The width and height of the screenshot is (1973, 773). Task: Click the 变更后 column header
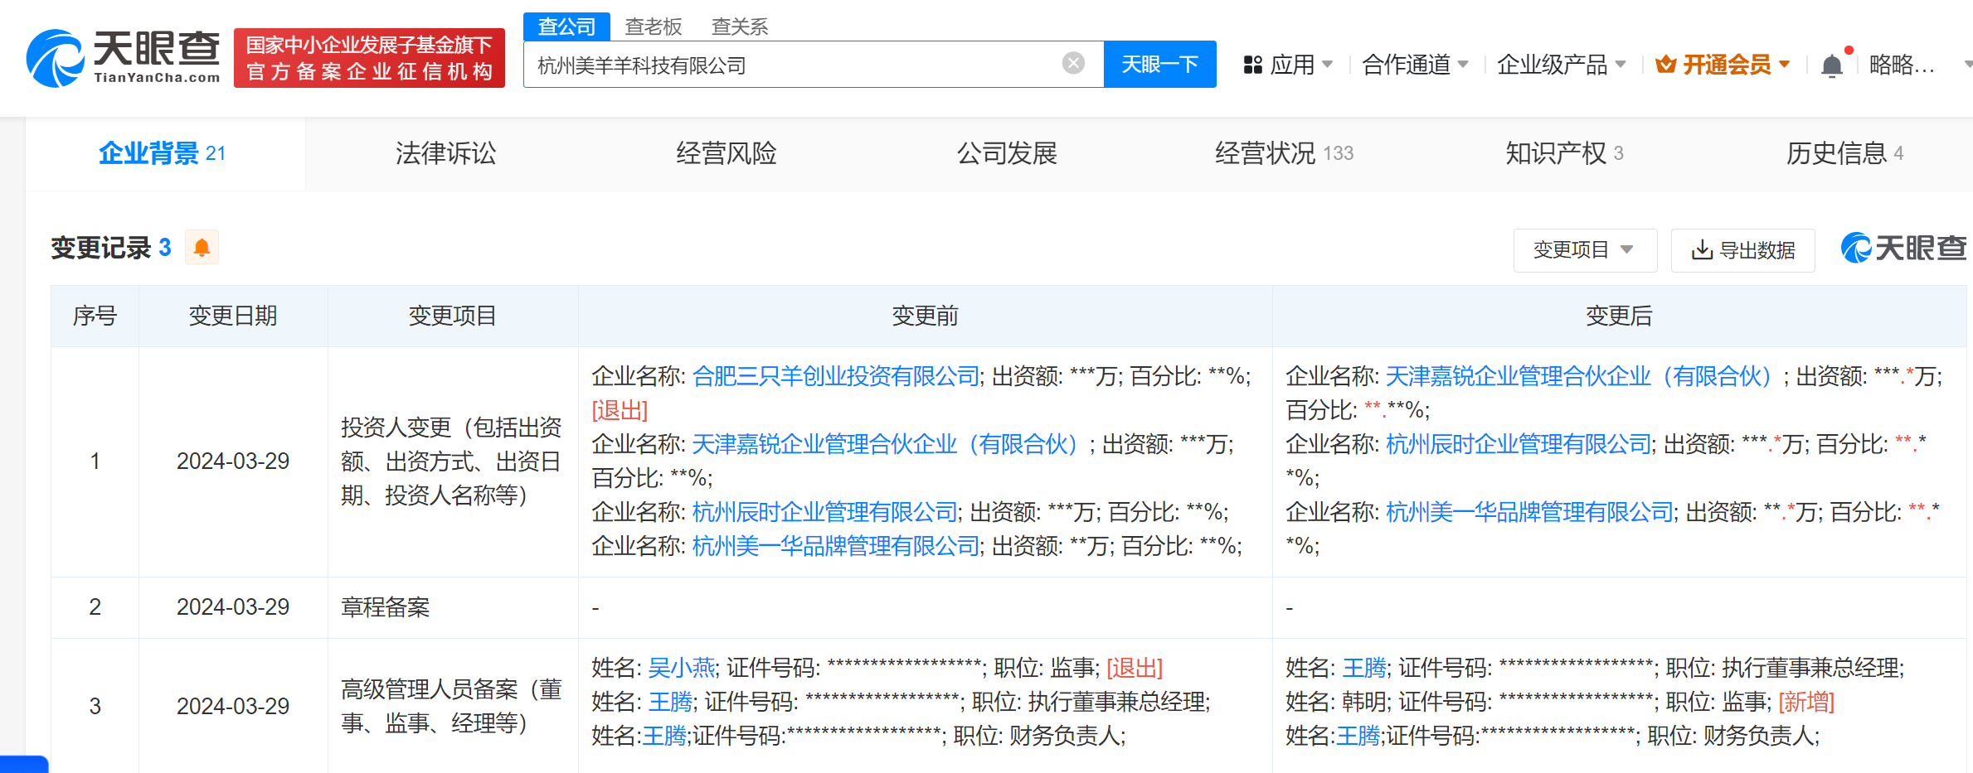pos(1619,316)
